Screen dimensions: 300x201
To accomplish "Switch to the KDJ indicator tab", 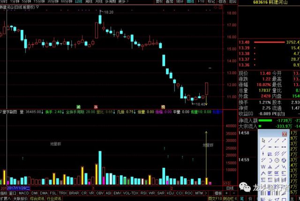I will pyautogui.click(x=170, y=193).
